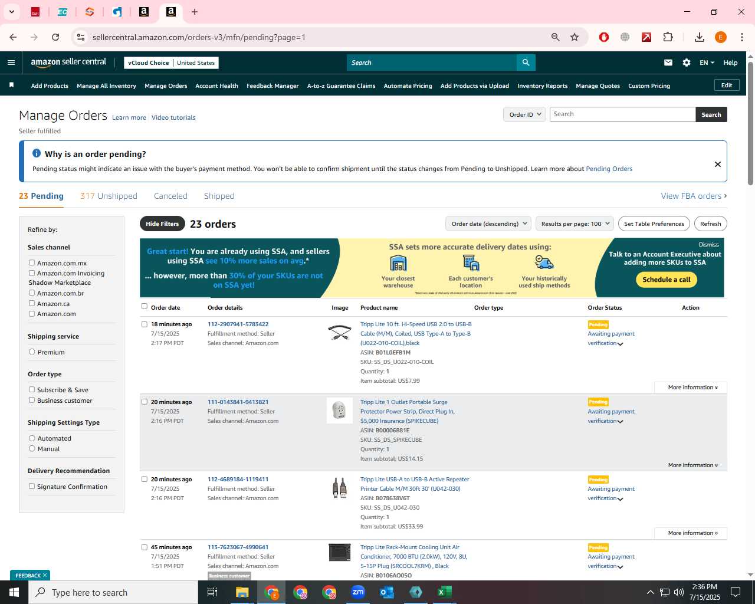Open the messages envelope icon
755x604 pixels.
tap(668, 63)
